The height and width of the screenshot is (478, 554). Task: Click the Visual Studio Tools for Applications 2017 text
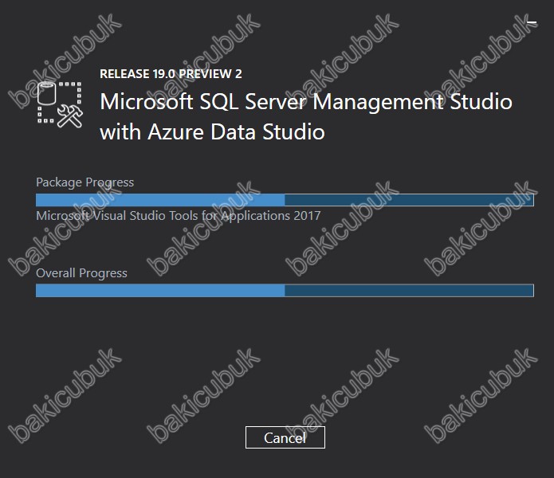tap(179, 216)
